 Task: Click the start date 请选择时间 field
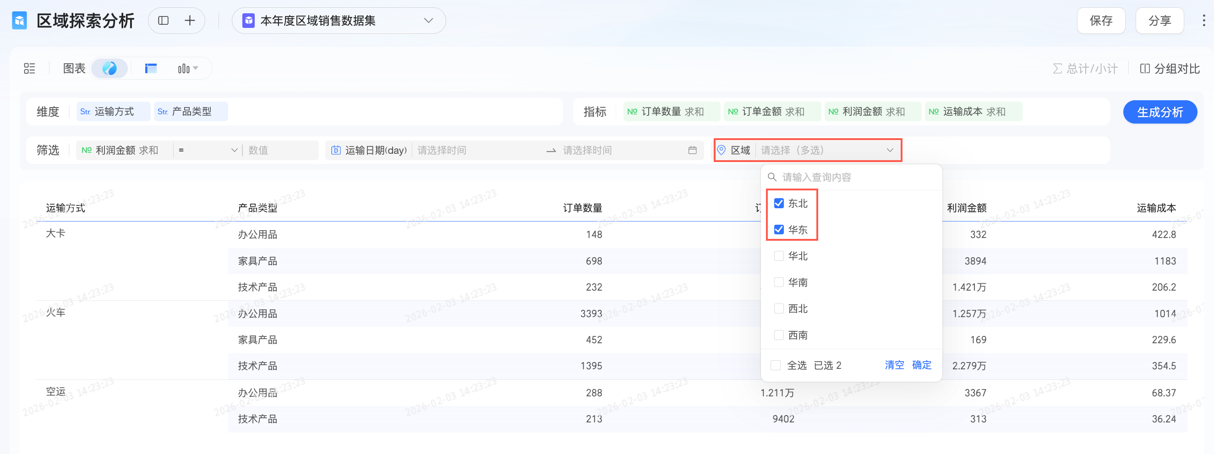click(477, 150)
